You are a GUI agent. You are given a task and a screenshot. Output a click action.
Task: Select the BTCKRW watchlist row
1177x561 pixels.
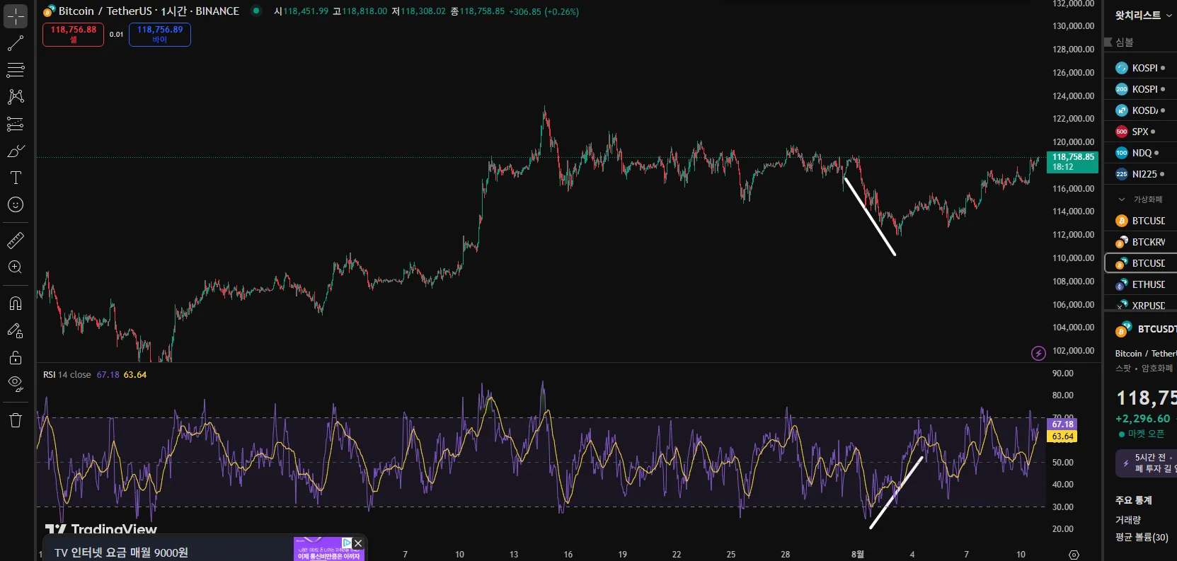click(1140, 242)
